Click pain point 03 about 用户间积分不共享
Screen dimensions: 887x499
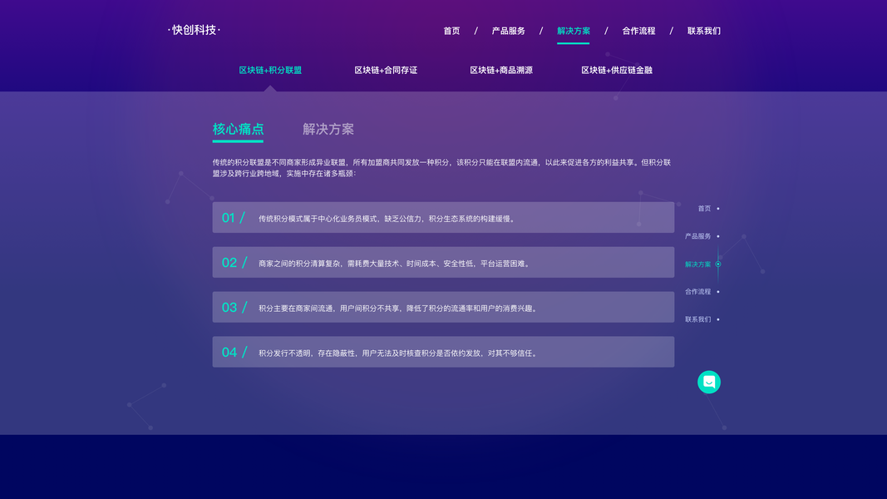coord(443,307)
